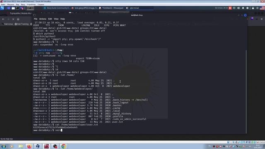Click the media player icon in Windows taskbar
Viewport: 265px width, 149px height.
tap(12, 146)
